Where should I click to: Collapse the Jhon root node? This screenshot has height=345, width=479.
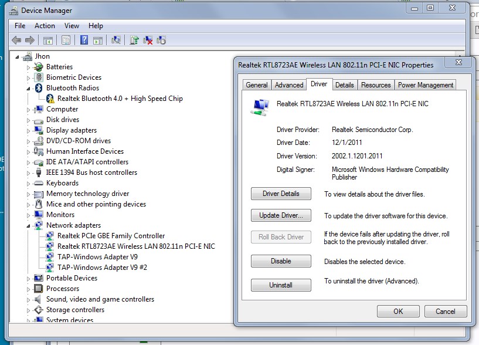pos(17,57)
